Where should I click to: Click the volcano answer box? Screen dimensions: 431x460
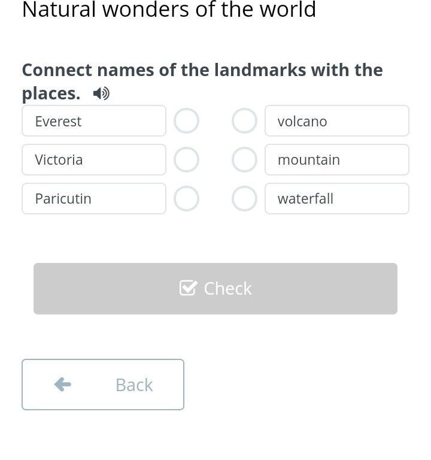[x=337, y=121]
